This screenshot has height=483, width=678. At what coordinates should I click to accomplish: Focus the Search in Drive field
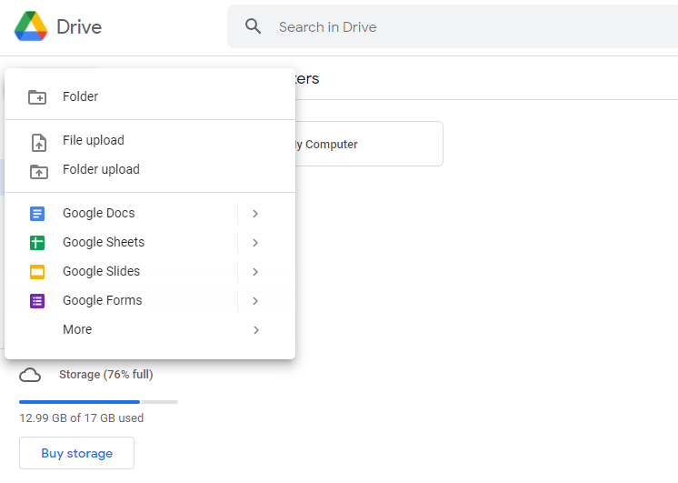(453, 26)
